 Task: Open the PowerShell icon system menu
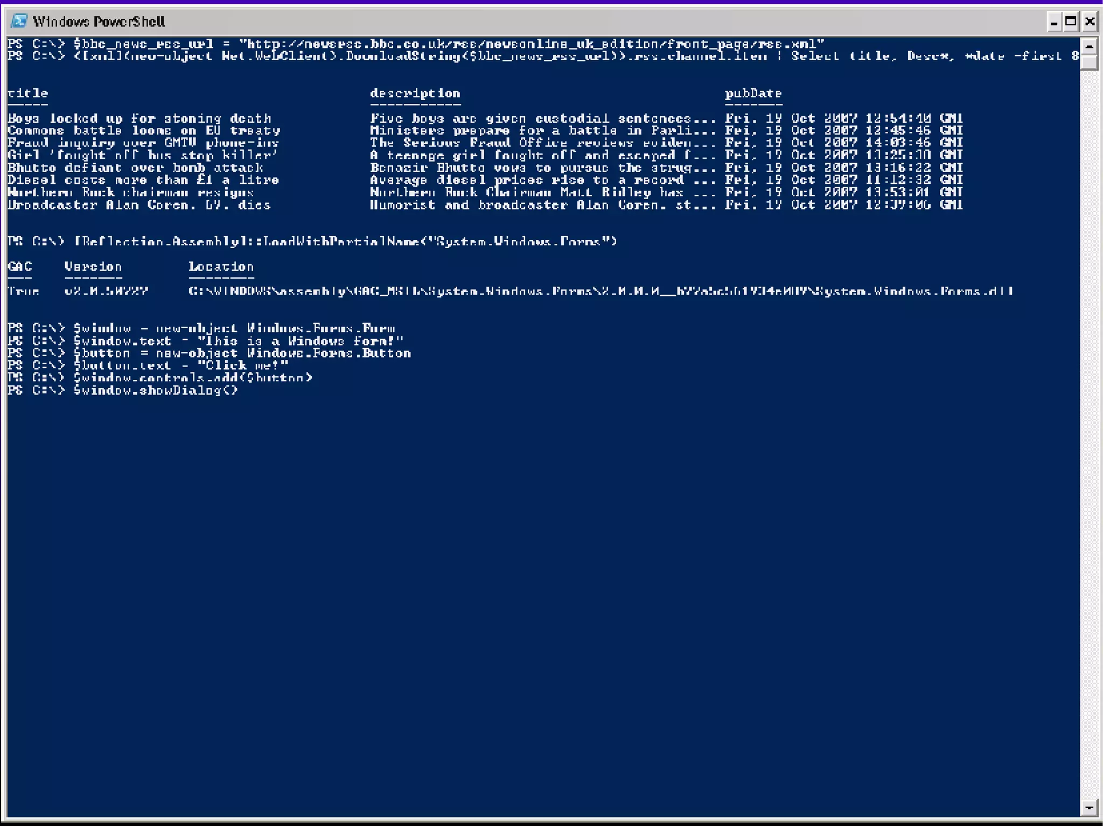[19, 21]
